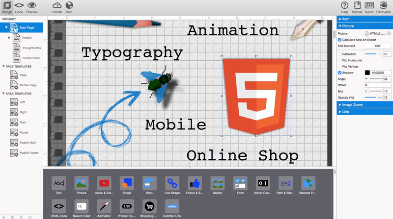393x219 pixels.
Task: Add a Picture item from palette
Action: point(82,186)
